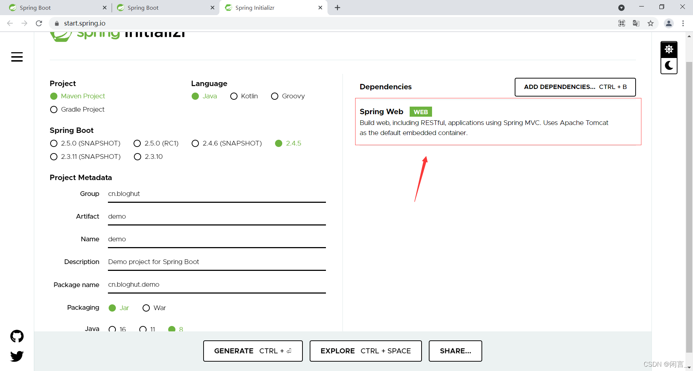Switch to dark theme moon icon
Screen dimensions: 693x371
pos(669,66)
